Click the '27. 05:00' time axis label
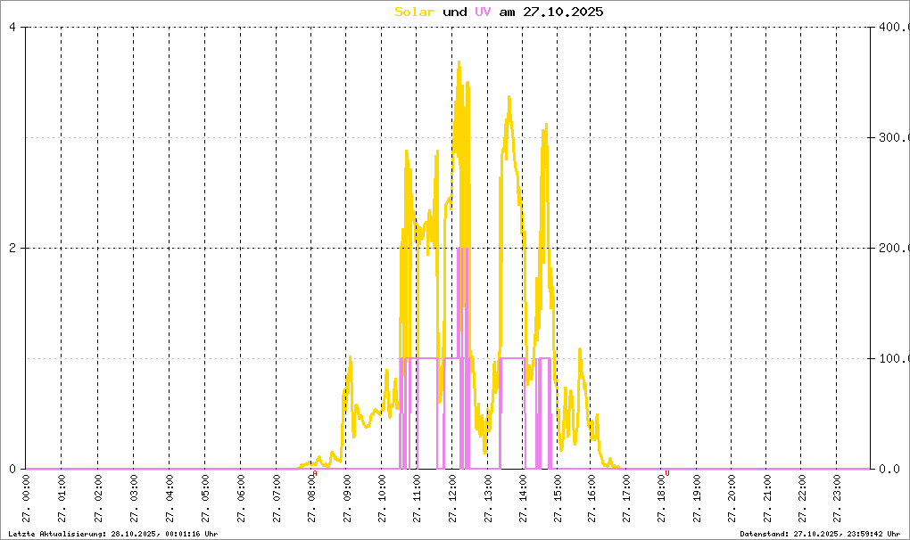 (205, 498)
